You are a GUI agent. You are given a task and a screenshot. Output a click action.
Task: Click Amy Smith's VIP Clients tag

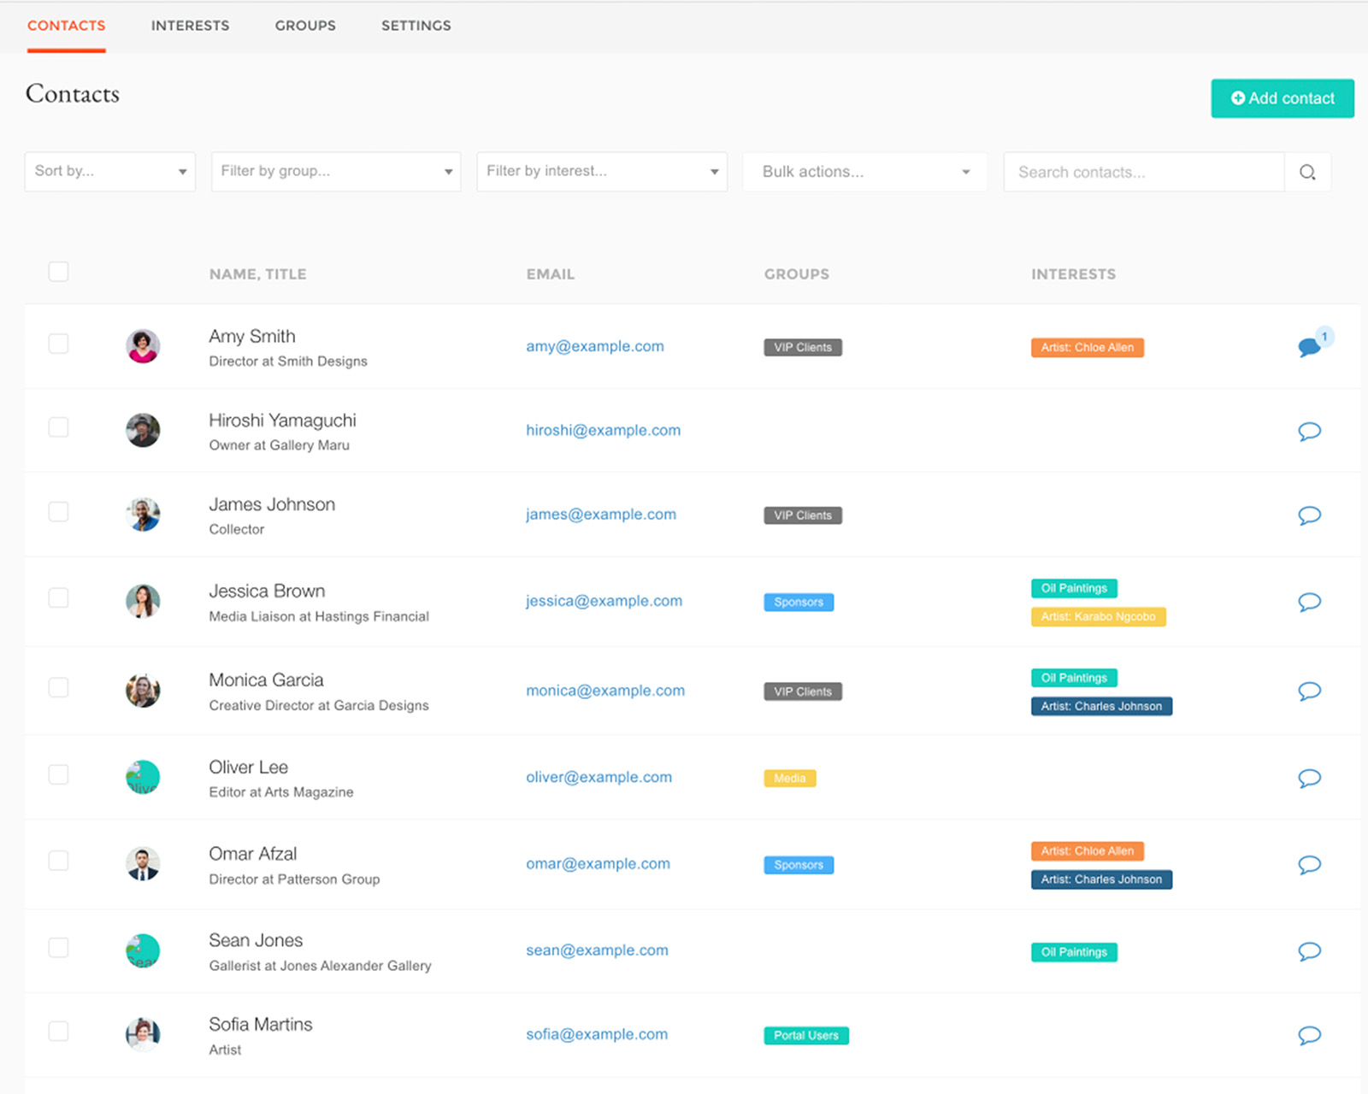pos(803,347)
